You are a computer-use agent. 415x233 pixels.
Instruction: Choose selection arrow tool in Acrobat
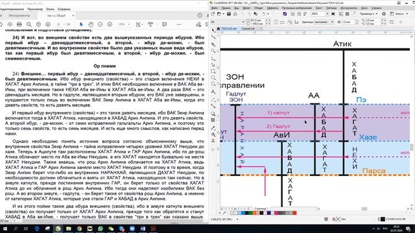click(81, 25)
